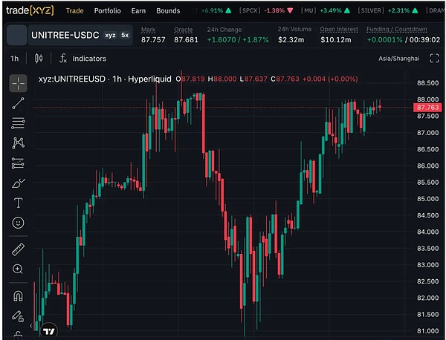Enter fullscreen chart mode

pos(434,58)
